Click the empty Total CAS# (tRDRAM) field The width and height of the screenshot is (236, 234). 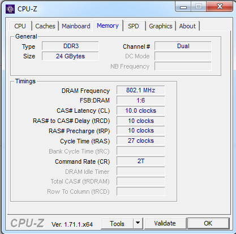[141, 181]
